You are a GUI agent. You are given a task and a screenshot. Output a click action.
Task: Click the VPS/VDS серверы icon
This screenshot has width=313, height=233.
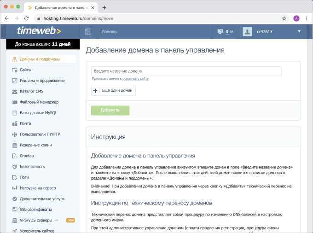point(15,221)
